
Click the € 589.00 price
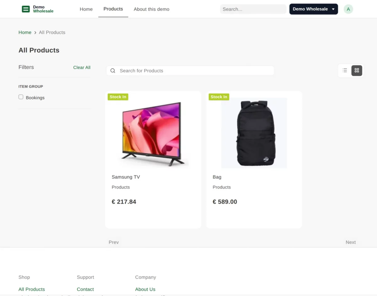pos(225,202)
